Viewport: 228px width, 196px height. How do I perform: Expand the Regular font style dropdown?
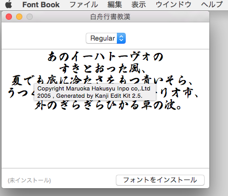[x=105, y=38]
